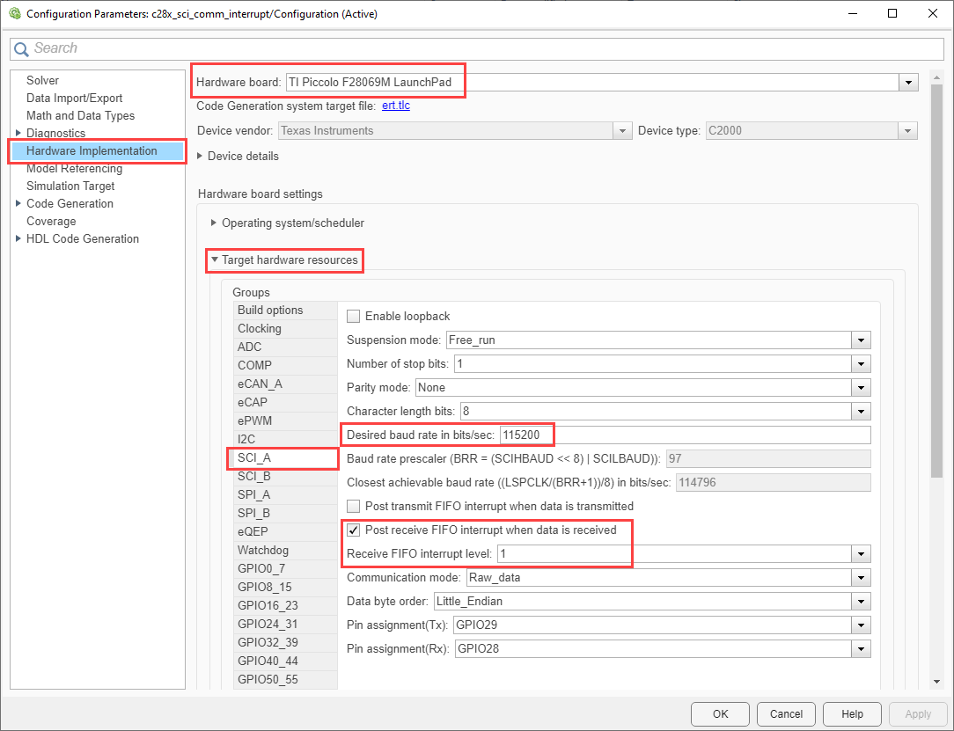The width and height of the screenshot is (954, 731).
Task: Open the ert.tlc link
Action: pos(396,106)
